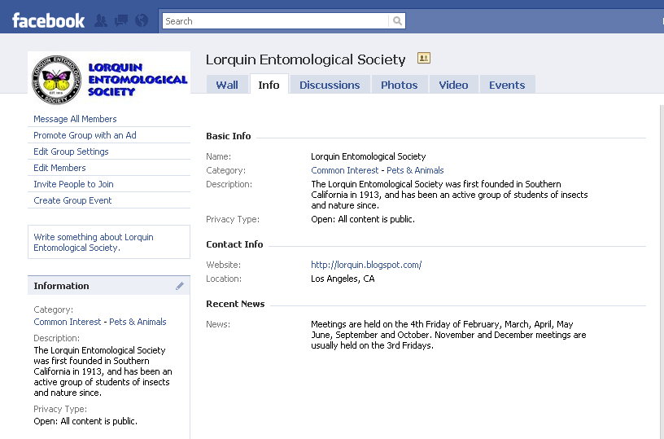Open Common Interest link in sidebar Information
664x439 pixels.
pyautogui.click(x=68, y=322)
